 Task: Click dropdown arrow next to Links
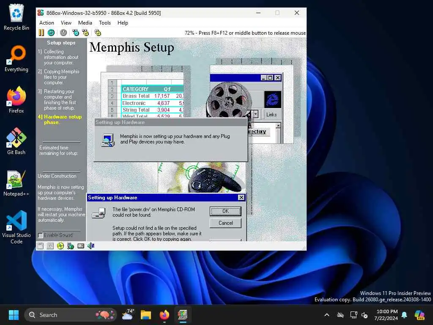[256, 114]
